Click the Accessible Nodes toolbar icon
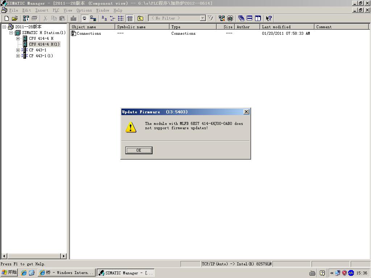 pos(26,18)
